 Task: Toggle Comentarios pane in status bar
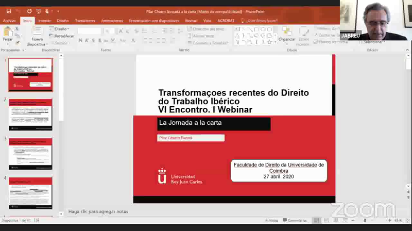tap(296, 220)
